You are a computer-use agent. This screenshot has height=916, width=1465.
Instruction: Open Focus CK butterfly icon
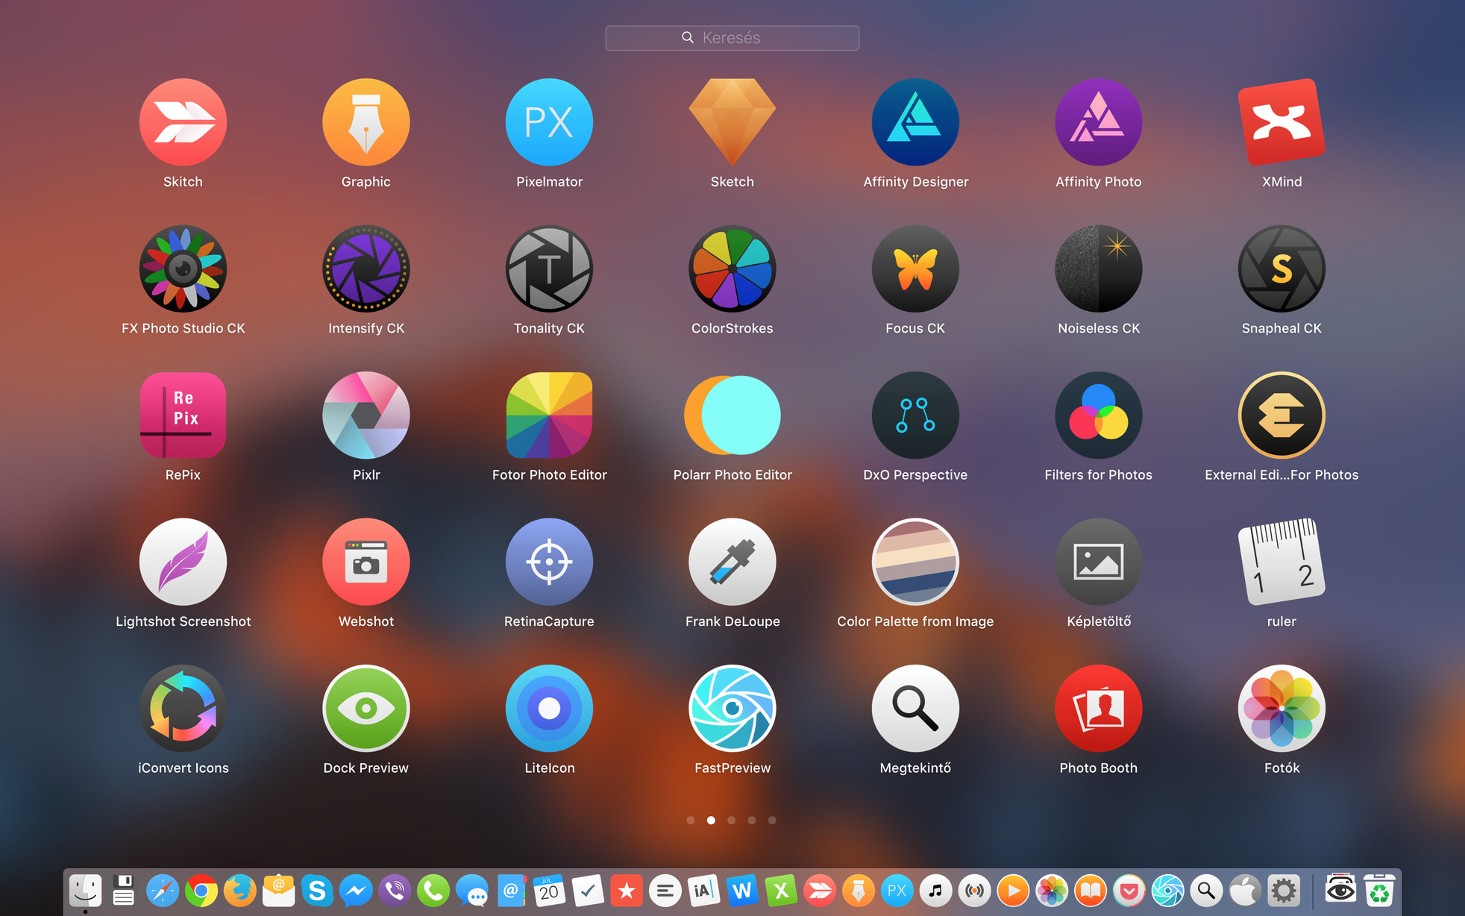pyautogui.click(x=915, y=269)
